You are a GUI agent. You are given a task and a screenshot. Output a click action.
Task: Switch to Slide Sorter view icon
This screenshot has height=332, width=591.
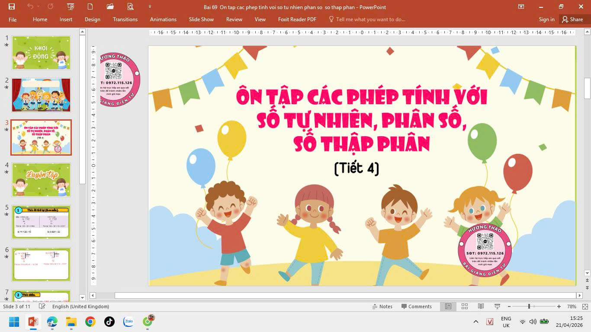point(465,306)
